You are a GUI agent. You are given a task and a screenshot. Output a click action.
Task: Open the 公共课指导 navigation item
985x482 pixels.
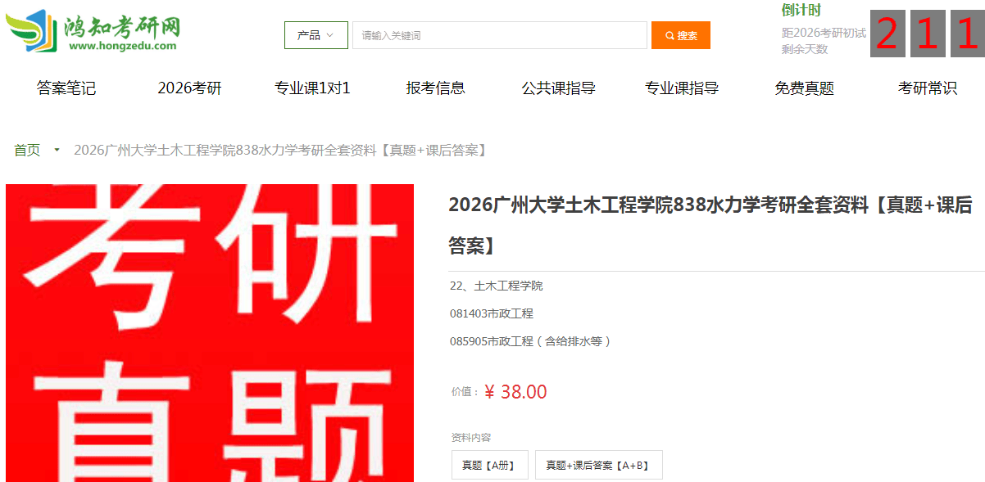click(x=559, y=88)
